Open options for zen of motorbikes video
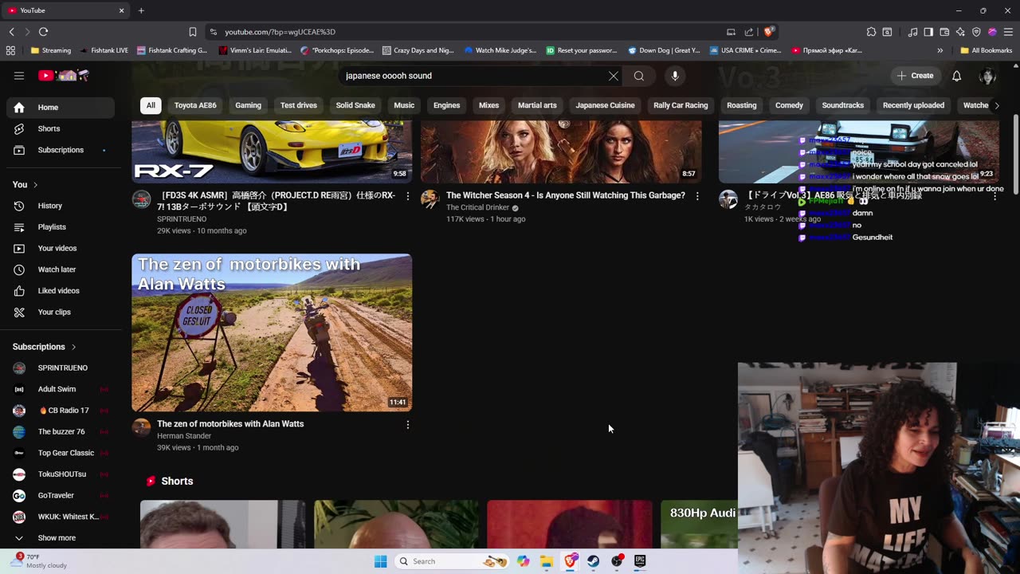The image size is (1020, 574). tap(408, 425)
